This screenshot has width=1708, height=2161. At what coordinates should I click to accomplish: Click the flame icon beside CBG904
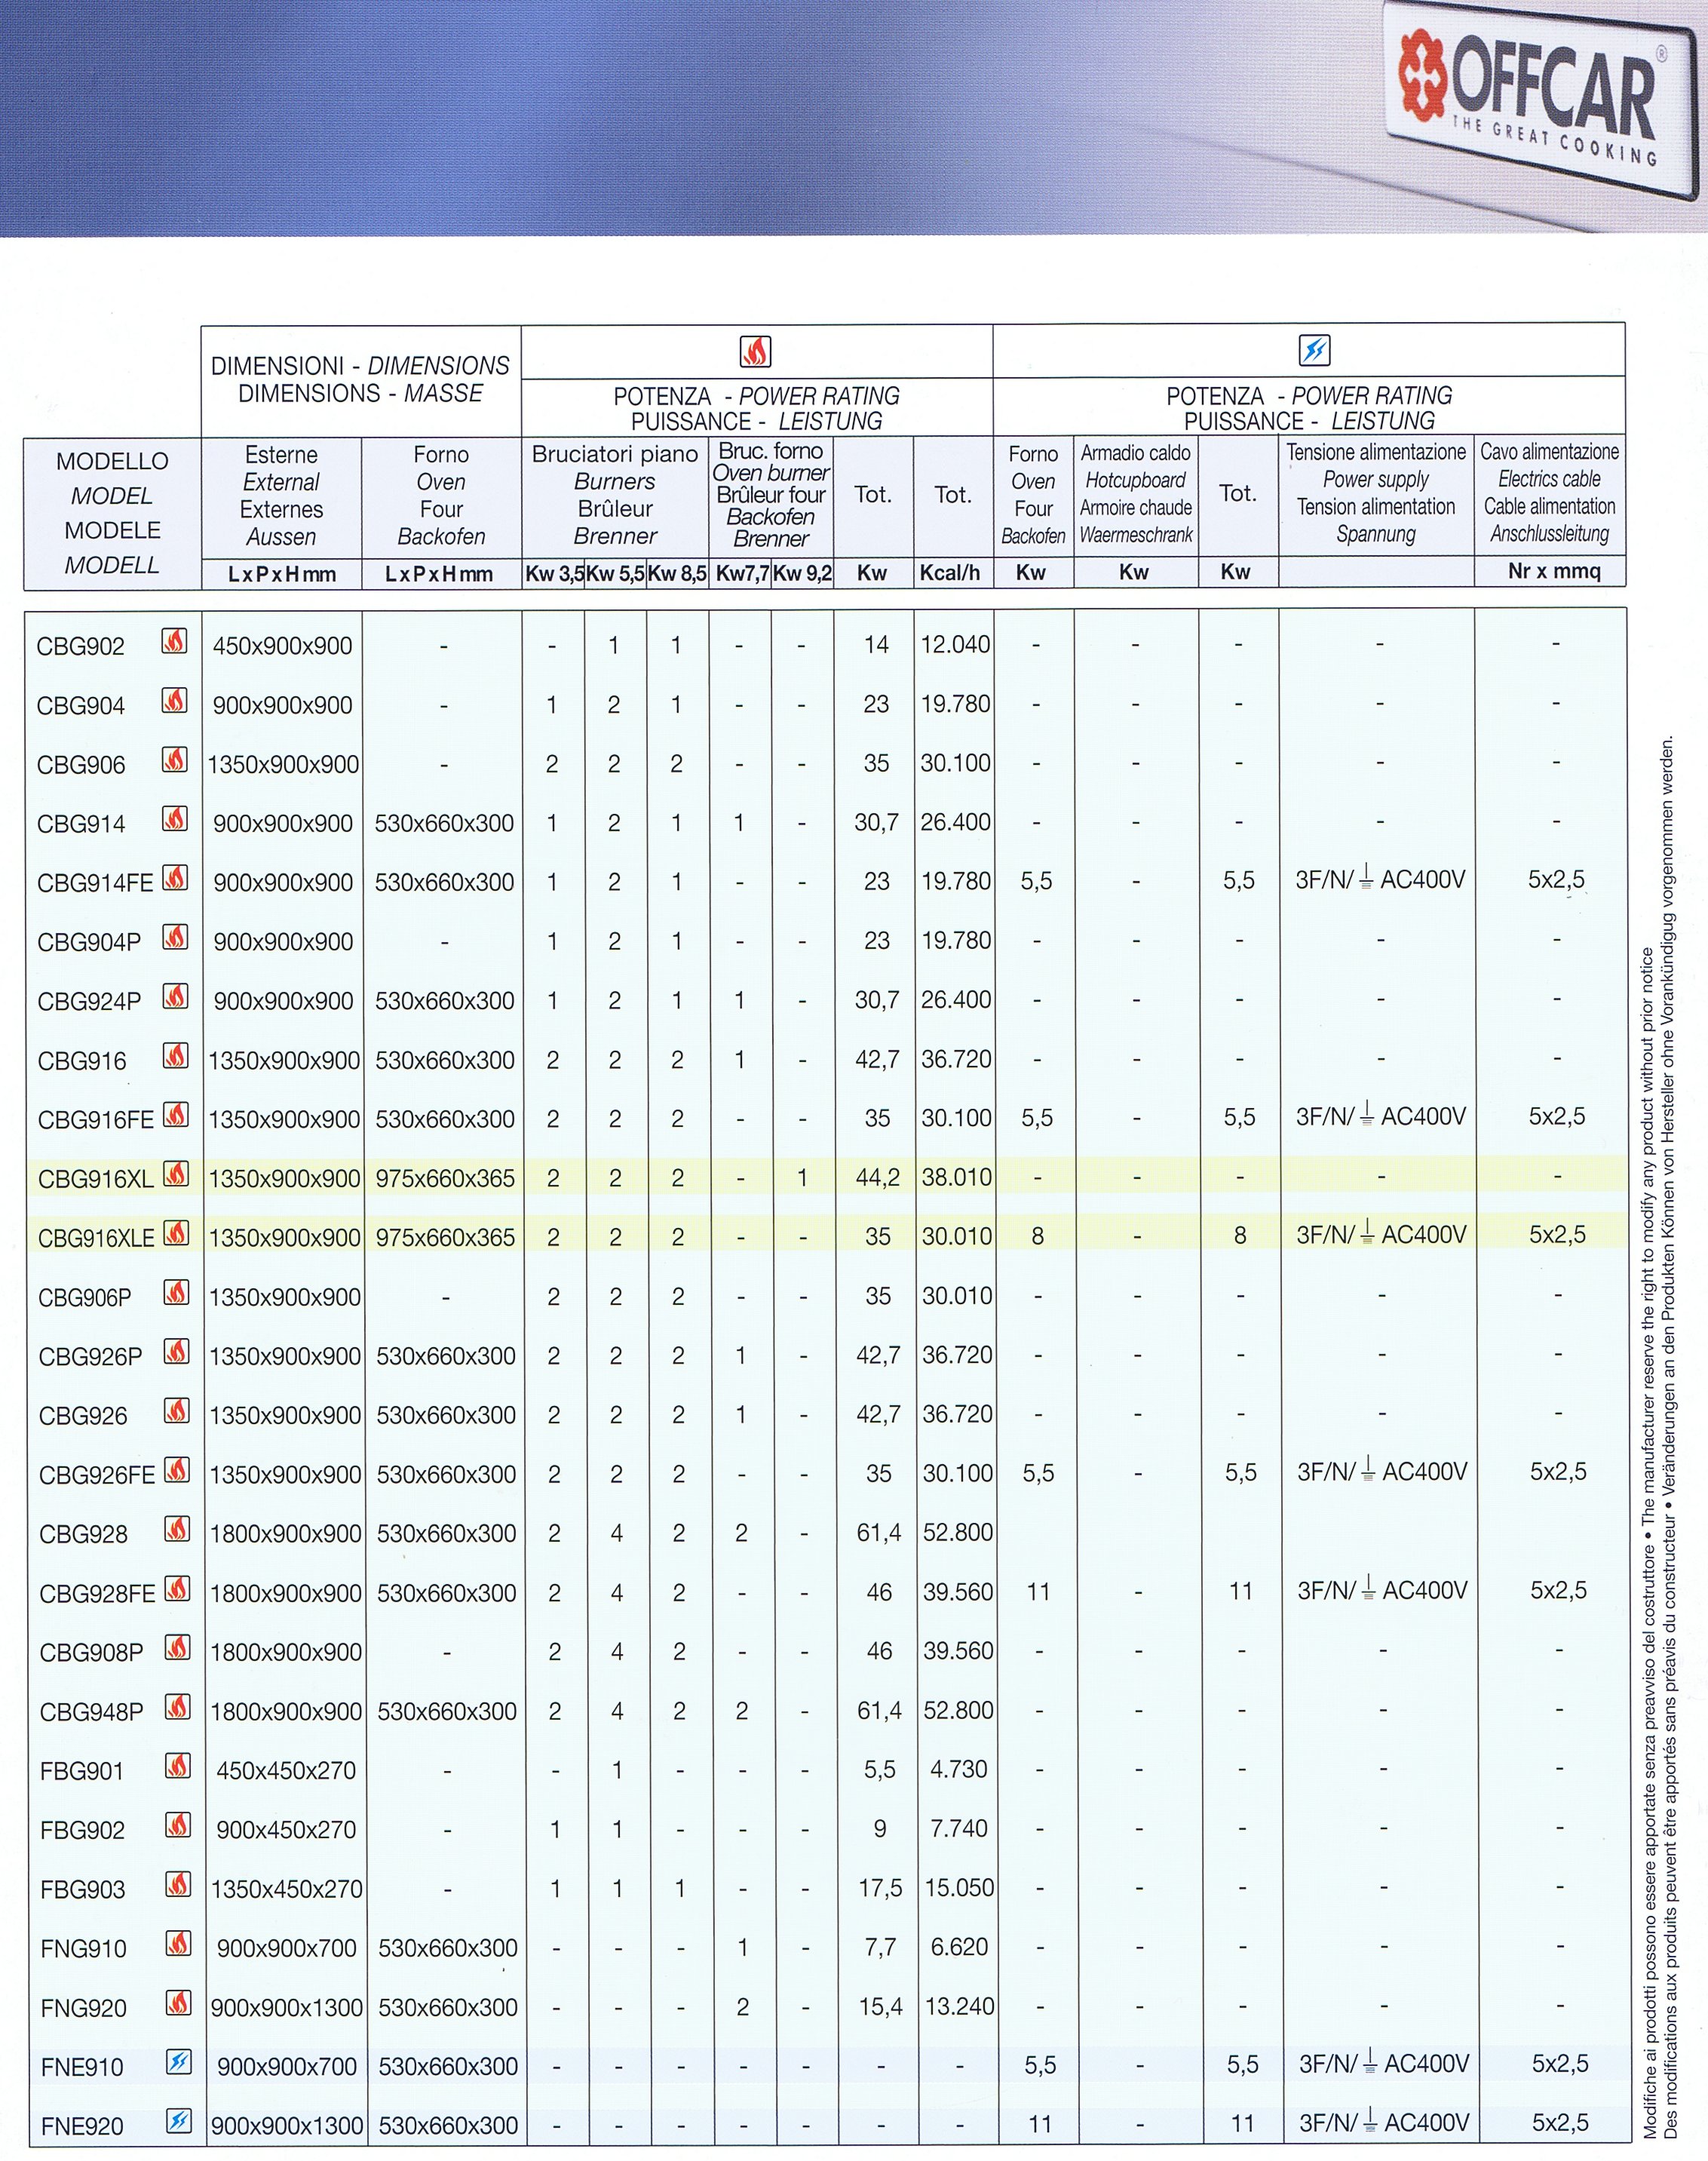(174, 701)
